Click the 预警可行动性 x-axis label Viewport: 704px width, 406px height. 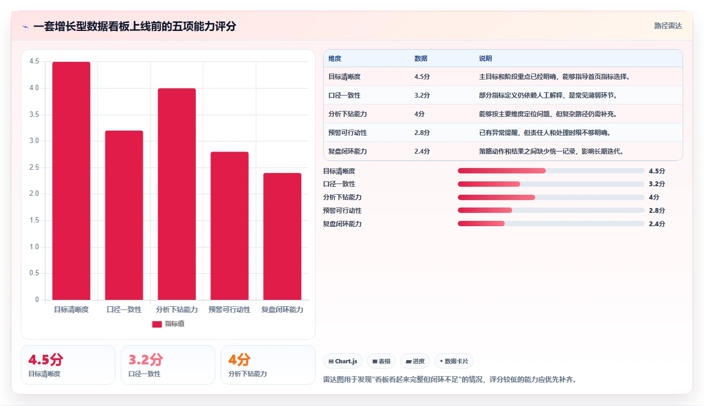click(x=230, y=309)
